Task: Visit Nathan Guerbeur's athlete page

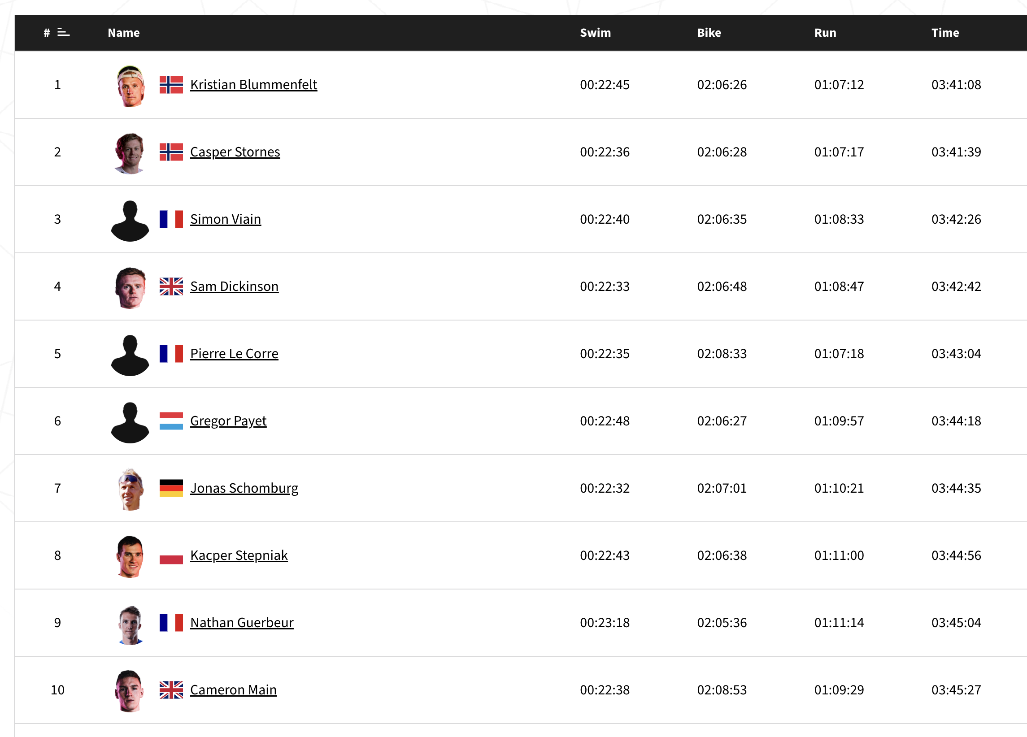Action: [242, 623]
